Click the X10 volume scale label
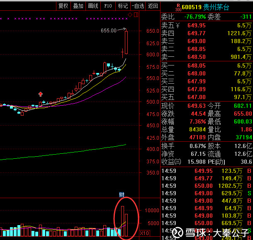The width and height of the screenshot is (253, 240). (x=144, y=233)
